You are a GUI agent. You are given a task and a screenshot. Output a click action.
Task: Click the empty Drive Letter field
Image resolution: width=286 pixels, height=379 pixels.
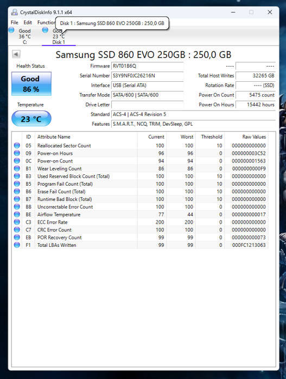(147, 104)
